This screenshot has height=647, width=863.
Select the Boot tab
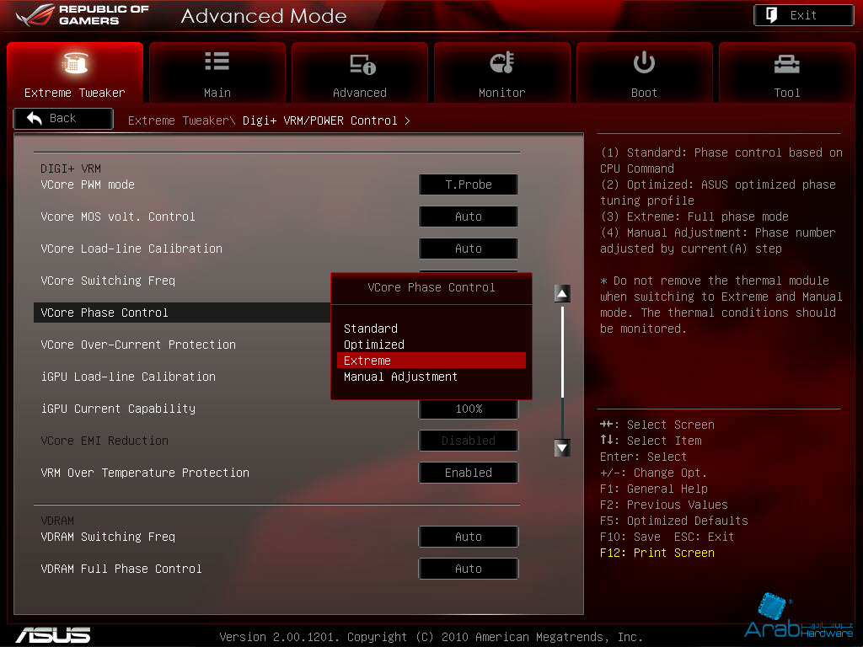[x=644, y=72]
